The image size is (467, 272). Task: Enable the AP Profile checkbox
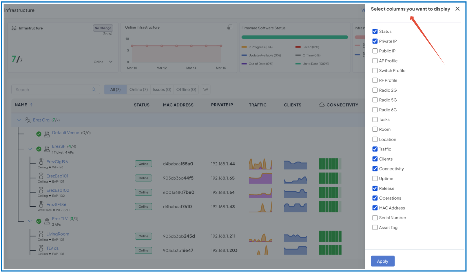375,60
